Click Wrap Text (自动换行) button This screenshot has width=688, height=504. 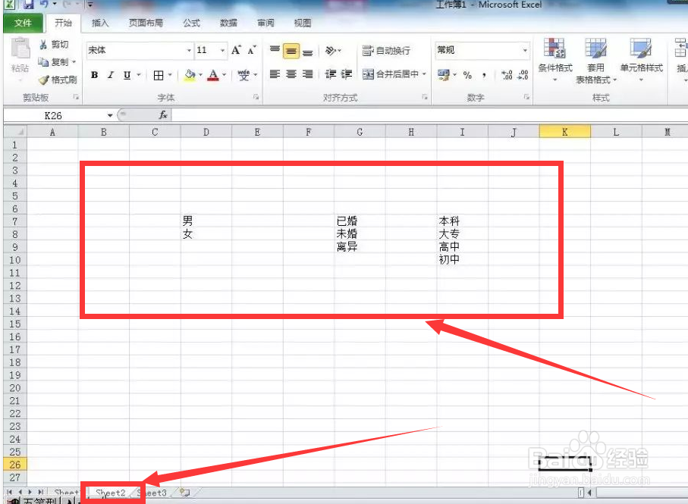pos(386,51)
